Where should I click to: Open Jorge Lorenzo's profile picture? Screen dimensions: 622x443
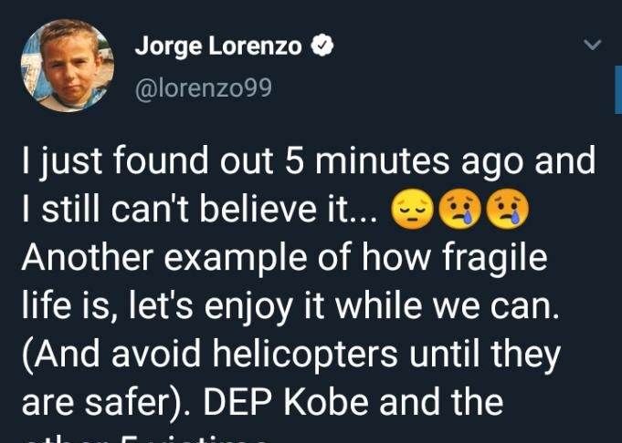68,66
